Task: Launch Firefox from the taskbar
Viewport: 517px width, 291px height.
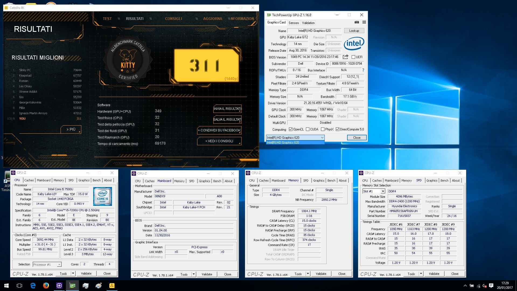Action: click(x=46, y=286)
